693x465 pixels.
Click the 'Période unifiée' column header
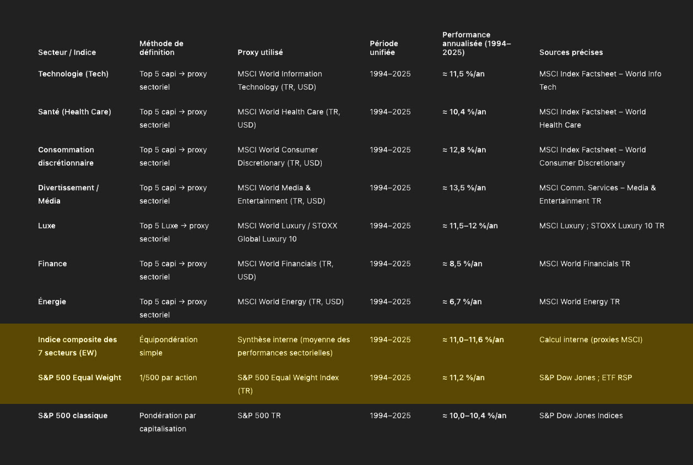(x=384, y=48)
